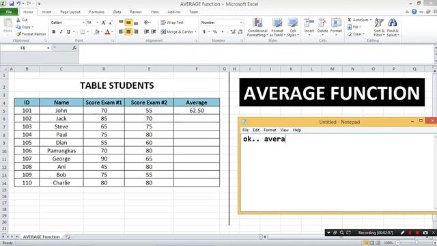Click the Save icon in Quick Access toolbar

coord(12,3)
